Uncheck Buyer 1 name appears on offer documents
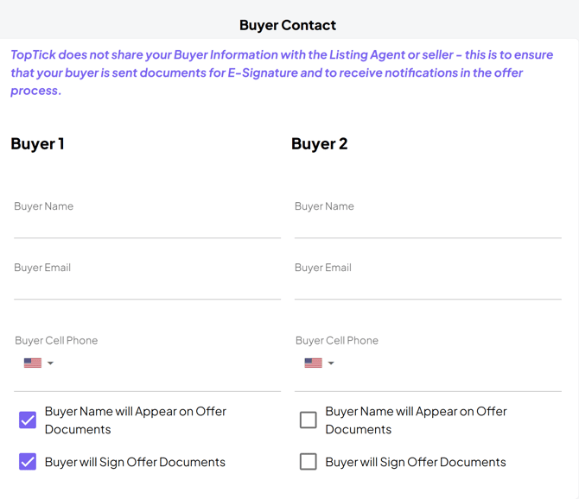The height and width of the screenshot is (499, 579). tap(28, 420)
